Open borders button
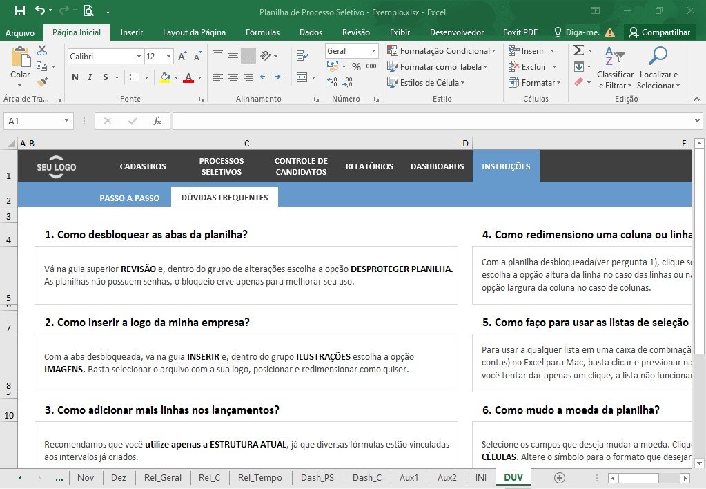Screen dimensions: 706x489 [135, 77]
